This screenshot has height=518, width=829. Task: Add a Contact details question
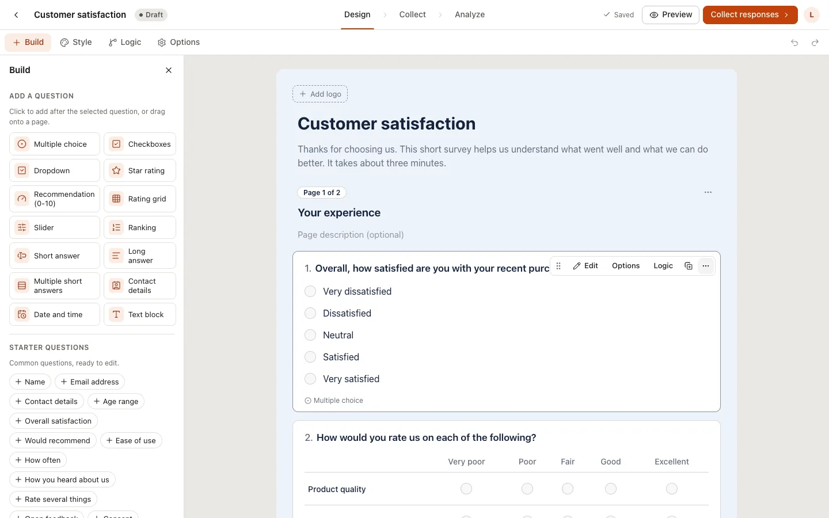point(140,285)
